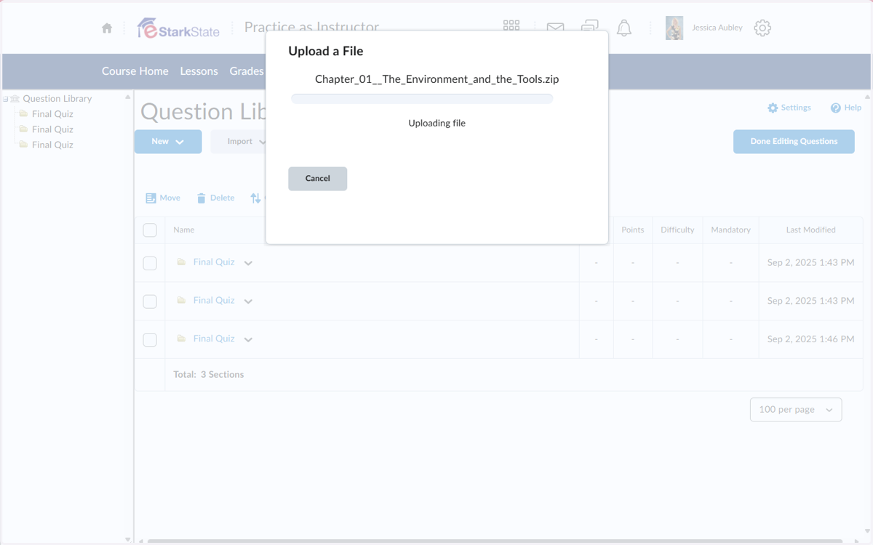
Task: Open the notifications bell icon
Action: tap(624, 28)
